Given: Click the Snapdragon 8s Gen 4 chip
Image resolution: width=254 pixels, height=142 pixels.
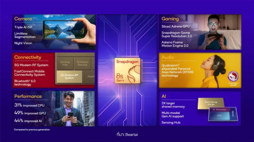Looking at the screenshot, I should click(127, 71).
